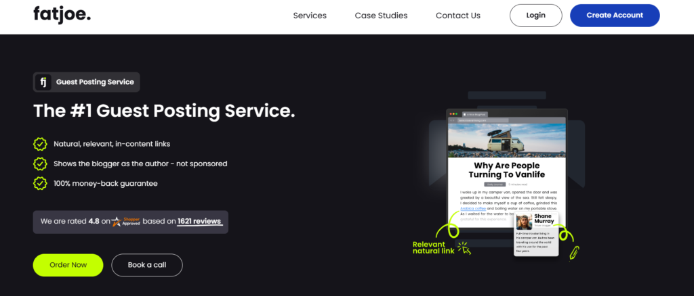Viewport: 694px width, 296px height.
Task: Go to Contact Us
Action: click(458, 16)
